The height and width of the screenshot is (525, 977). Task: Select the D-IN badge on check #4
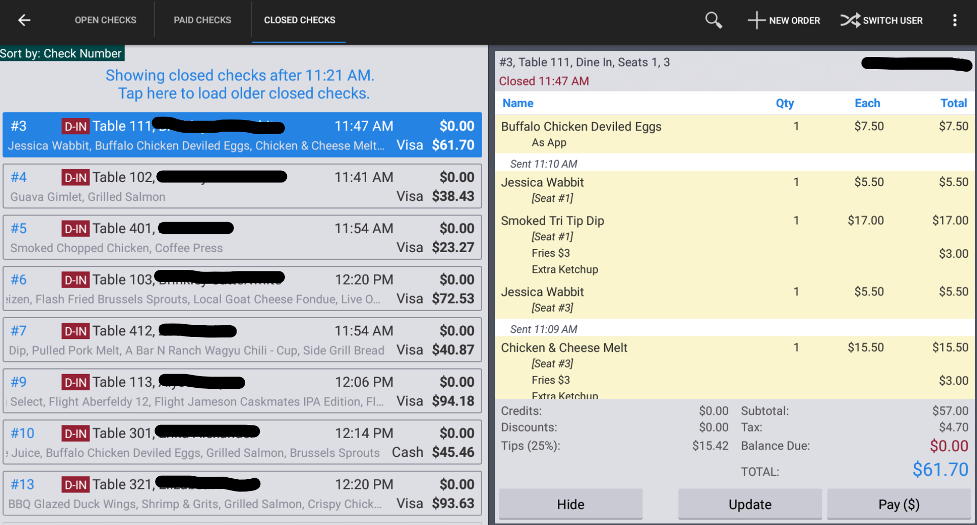(x=75, y=177)
